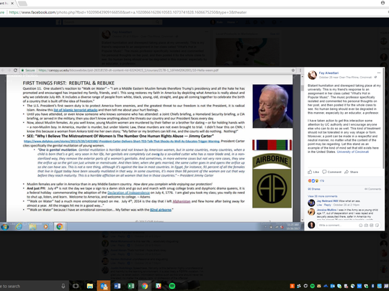The height and width of the screenshot is (291, 389).
Task: Follow the University of Cincinnati link
Action: click(352, 152)
